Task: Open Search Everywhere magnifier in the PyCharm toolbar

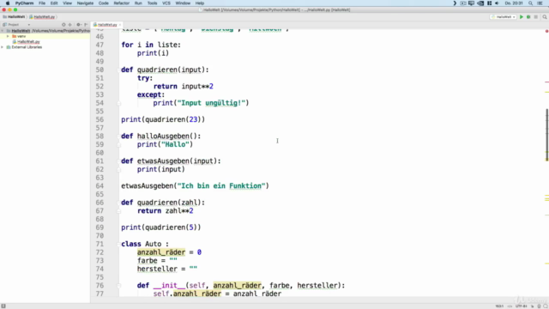Action: (x=545, y=17)
